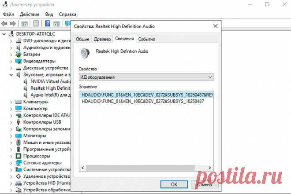
Task: Expand the Видеоадаптеры tree node
Action: [x=11, y=61]
